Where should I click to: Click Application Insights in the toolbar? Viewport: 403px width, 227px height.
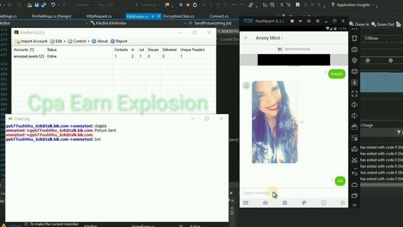(x=353, y=5)
